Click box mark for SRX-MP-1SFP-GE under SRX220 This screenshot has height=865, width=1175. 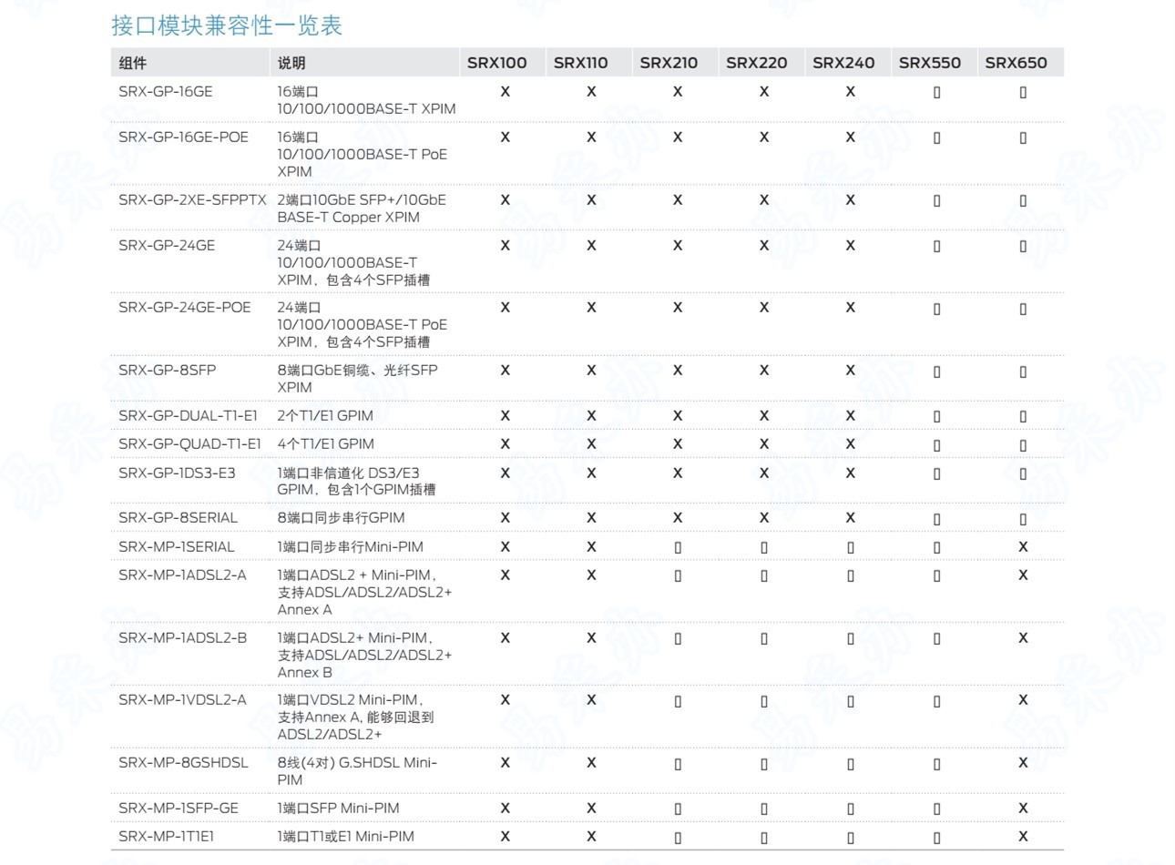click(x=764, y=809)
